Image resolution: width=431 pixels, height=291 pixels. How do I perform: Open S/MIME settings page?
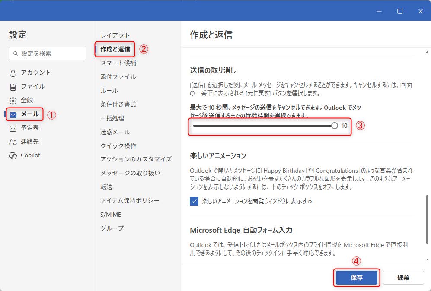pos(111,215)
